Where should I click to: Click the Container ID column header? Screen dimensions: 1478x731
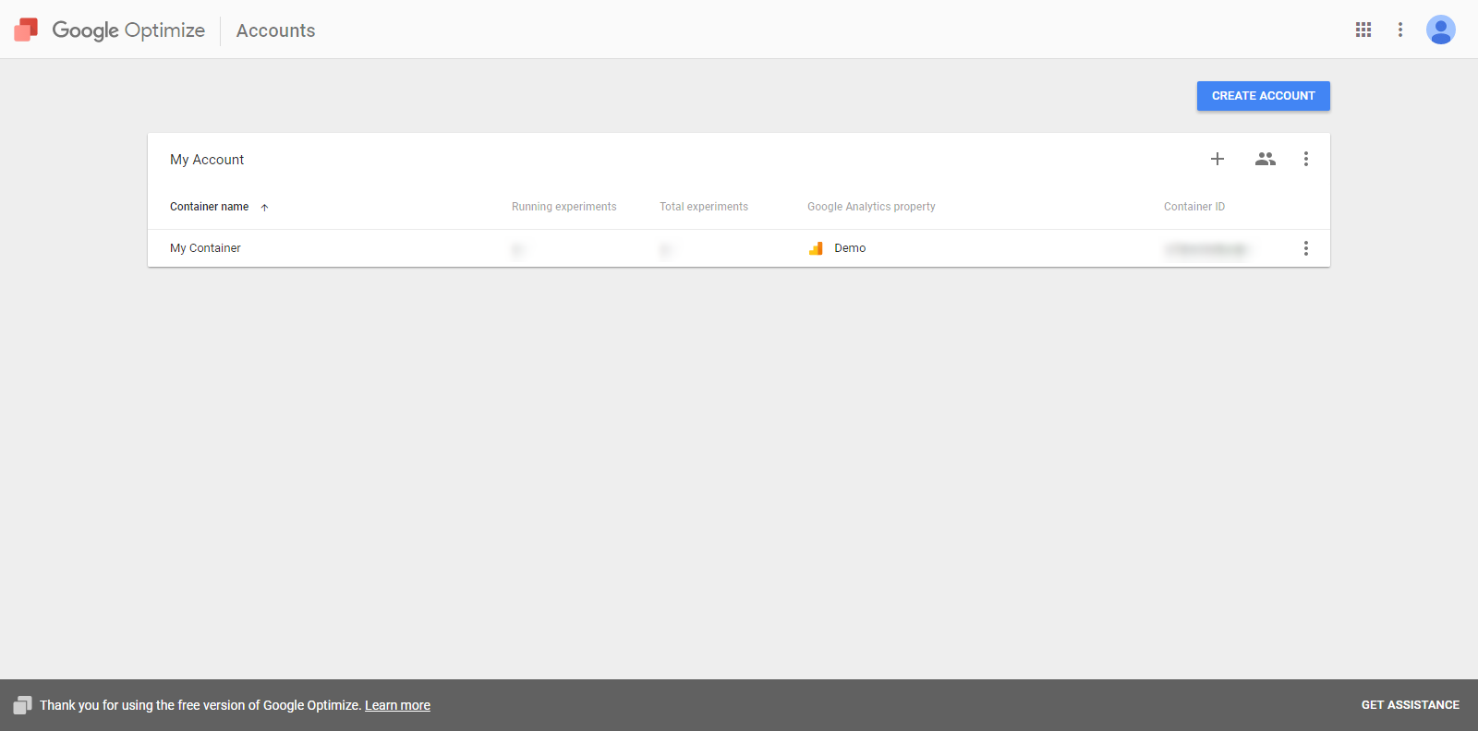point(1194,207)
